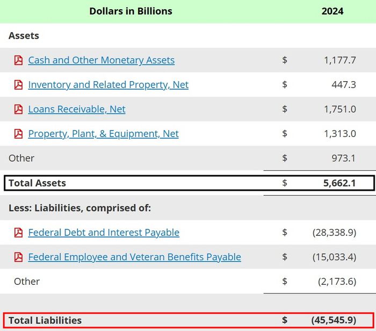Viewport: 376px width, 331px height.
Task: Click the Federal Employee and Veteran Benefits Payable link
Action: pyautogui.click(x=134, y=257)
